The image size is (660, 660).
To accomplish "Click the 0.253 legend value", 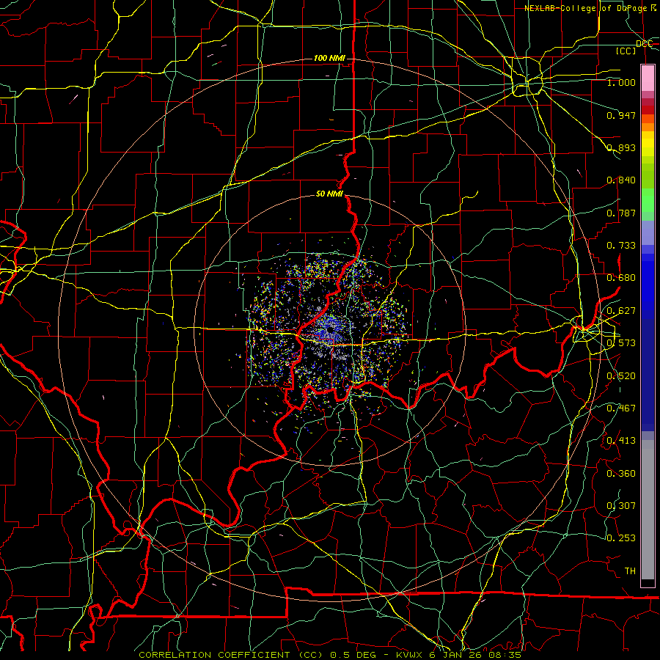I will pyautogui.click(x=621, y=538).
